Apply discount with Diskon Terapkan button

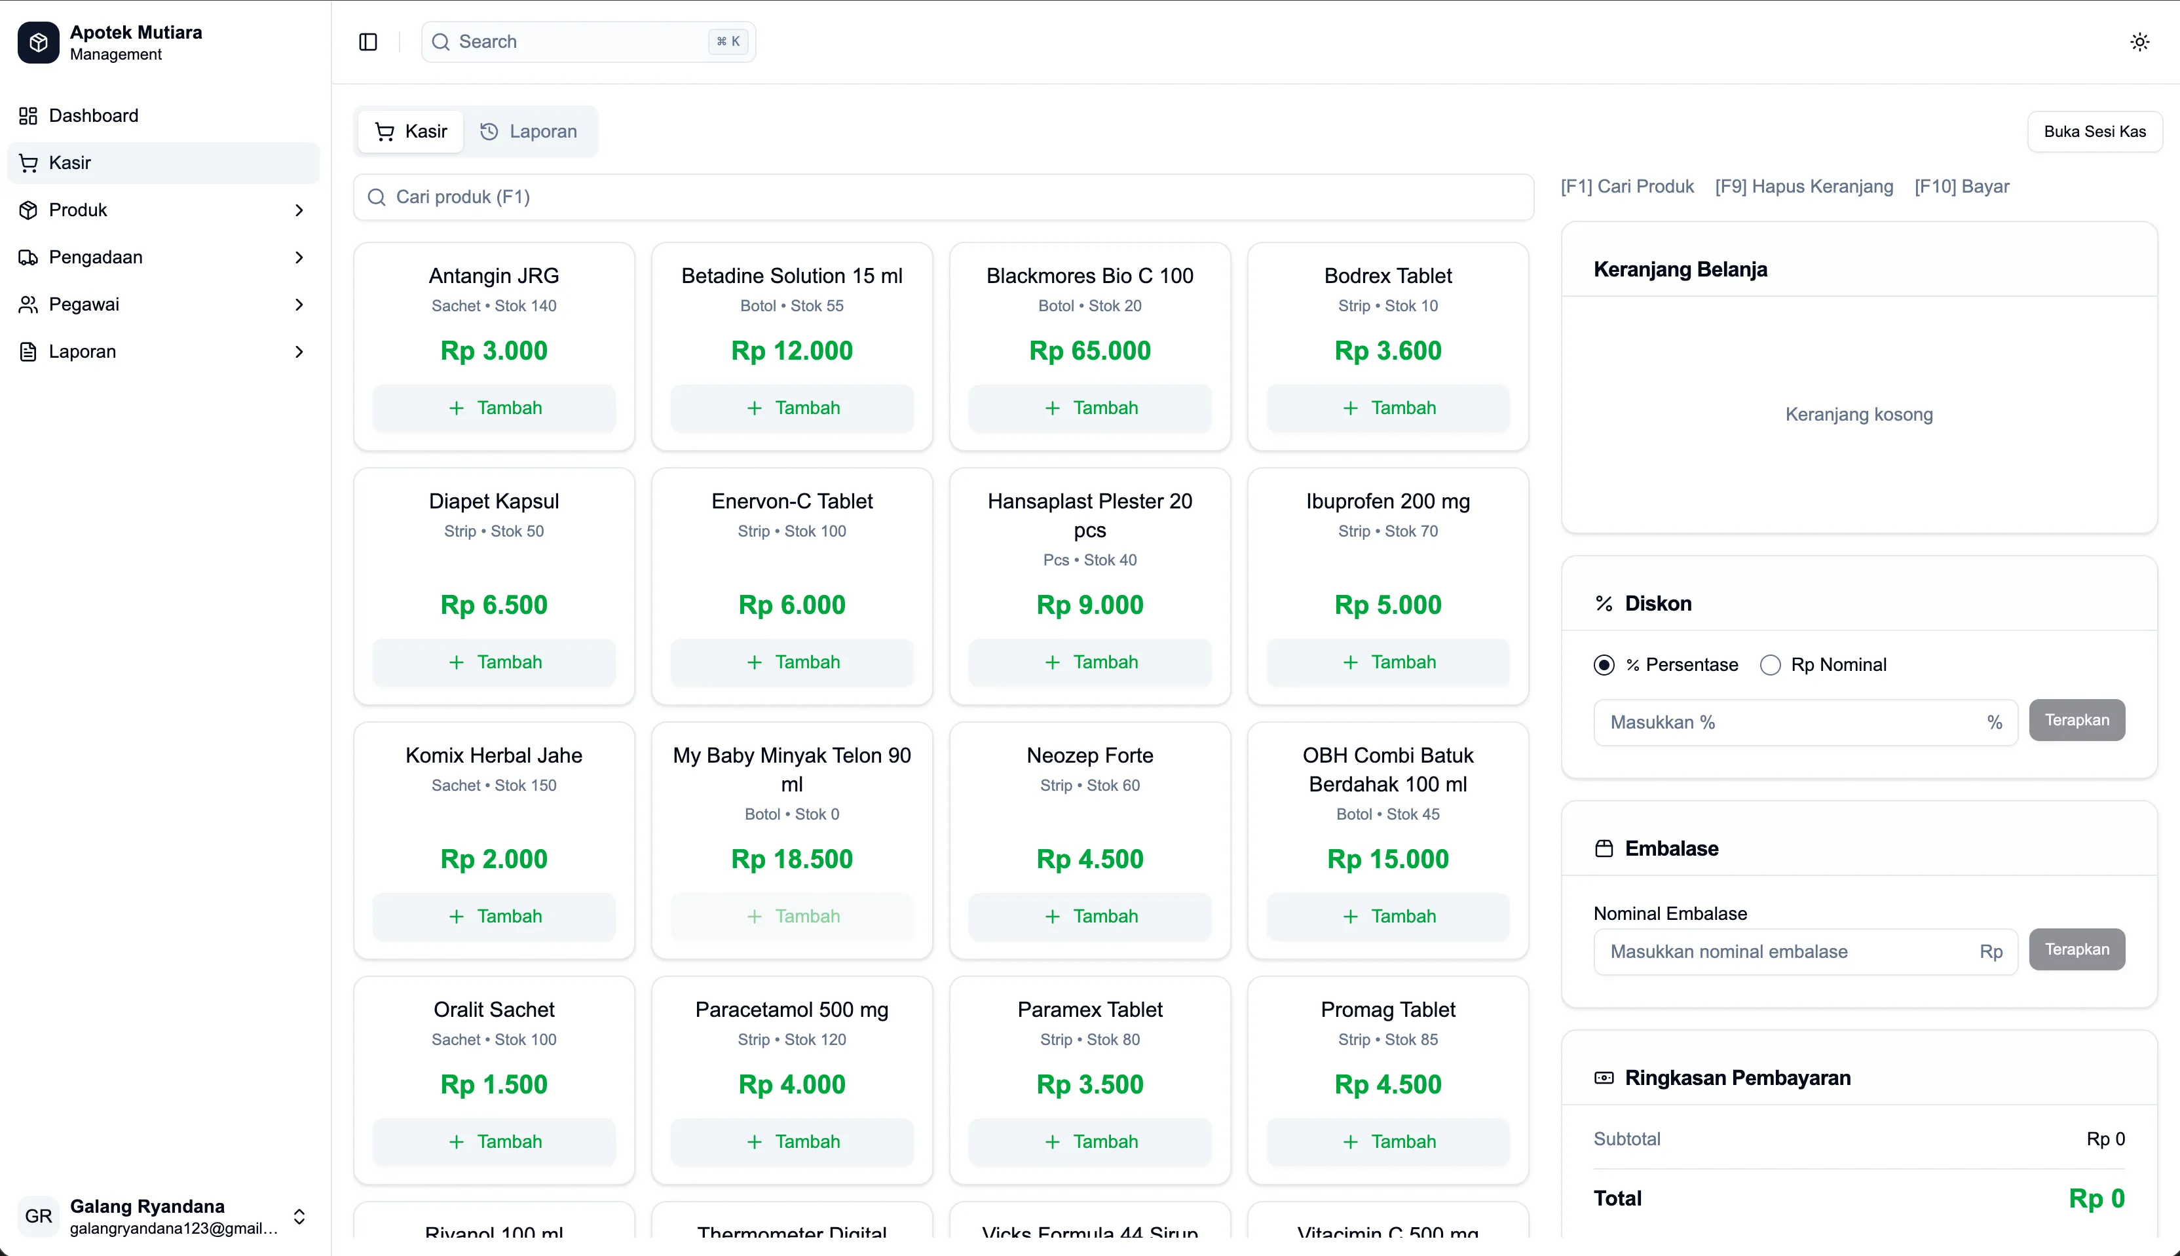[2077, 720]
